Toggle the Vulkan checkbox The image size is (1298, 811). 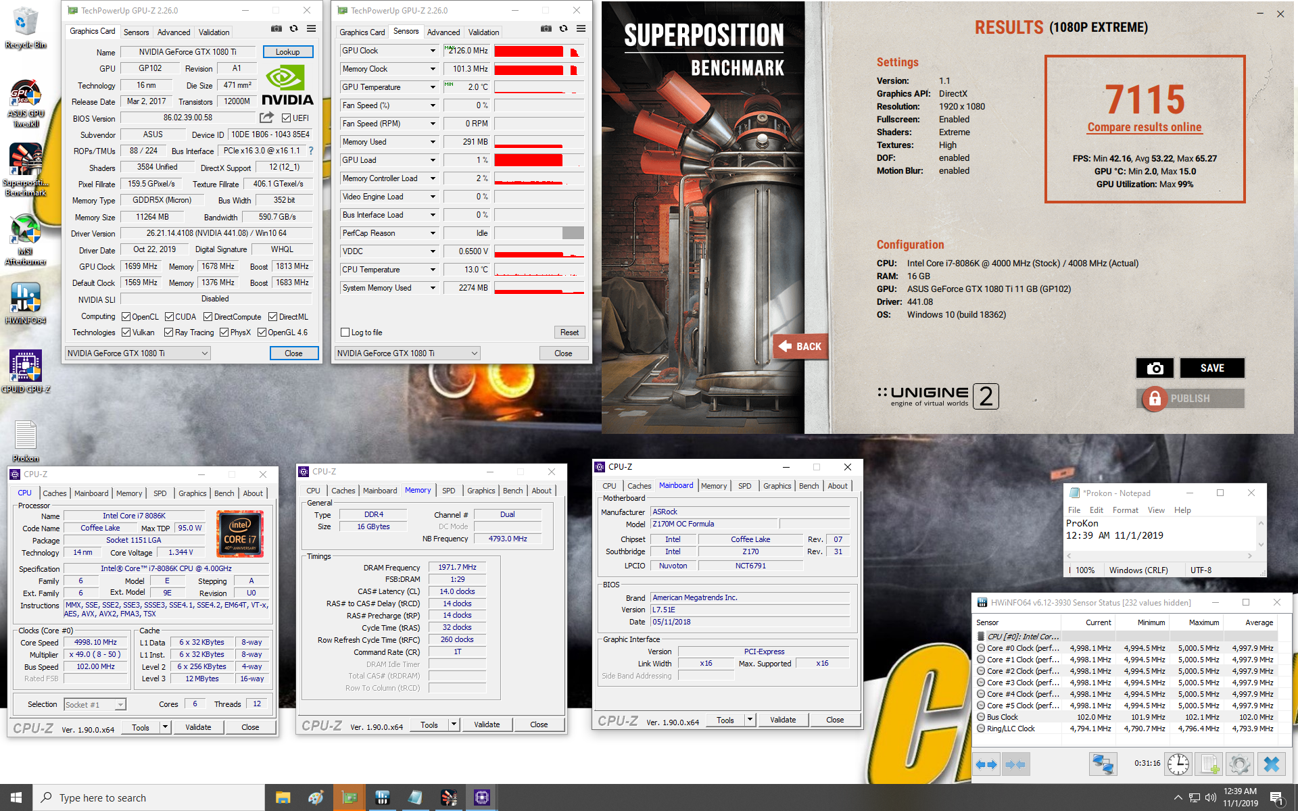[x=126, y=333]
